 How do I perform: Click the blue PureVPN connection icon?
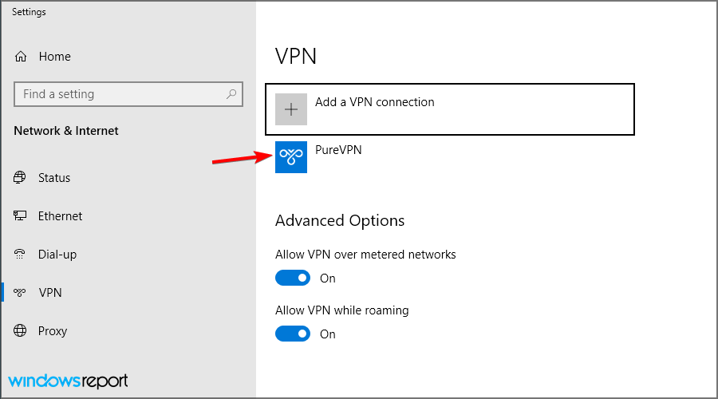click(290, 157)
